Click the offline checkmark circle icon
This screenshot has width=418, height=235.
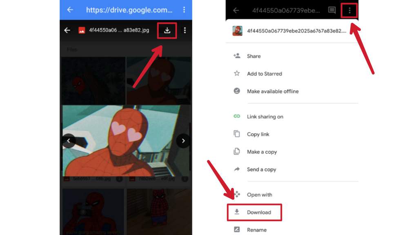237,91
